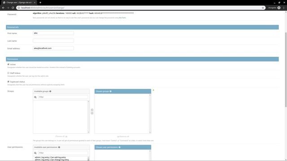
Task: Focus the Available groups Filter box
Action: pos(63,97)
